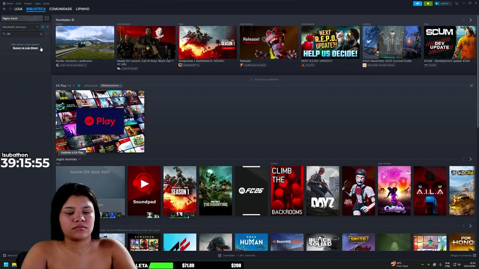Switch to Big Picture mode icon
The image size is (479, 269).
457,3
